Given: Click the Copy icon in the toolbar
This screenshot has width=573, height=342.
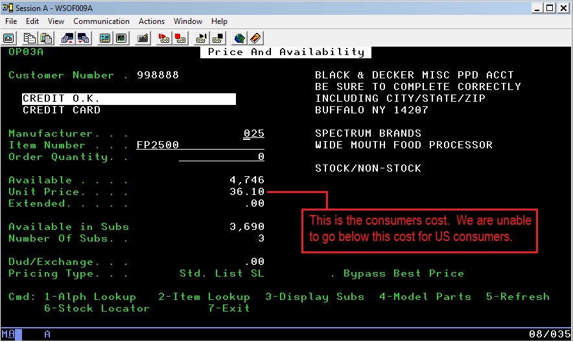Looking at the screenshot, I should click(x=30, y=38).
